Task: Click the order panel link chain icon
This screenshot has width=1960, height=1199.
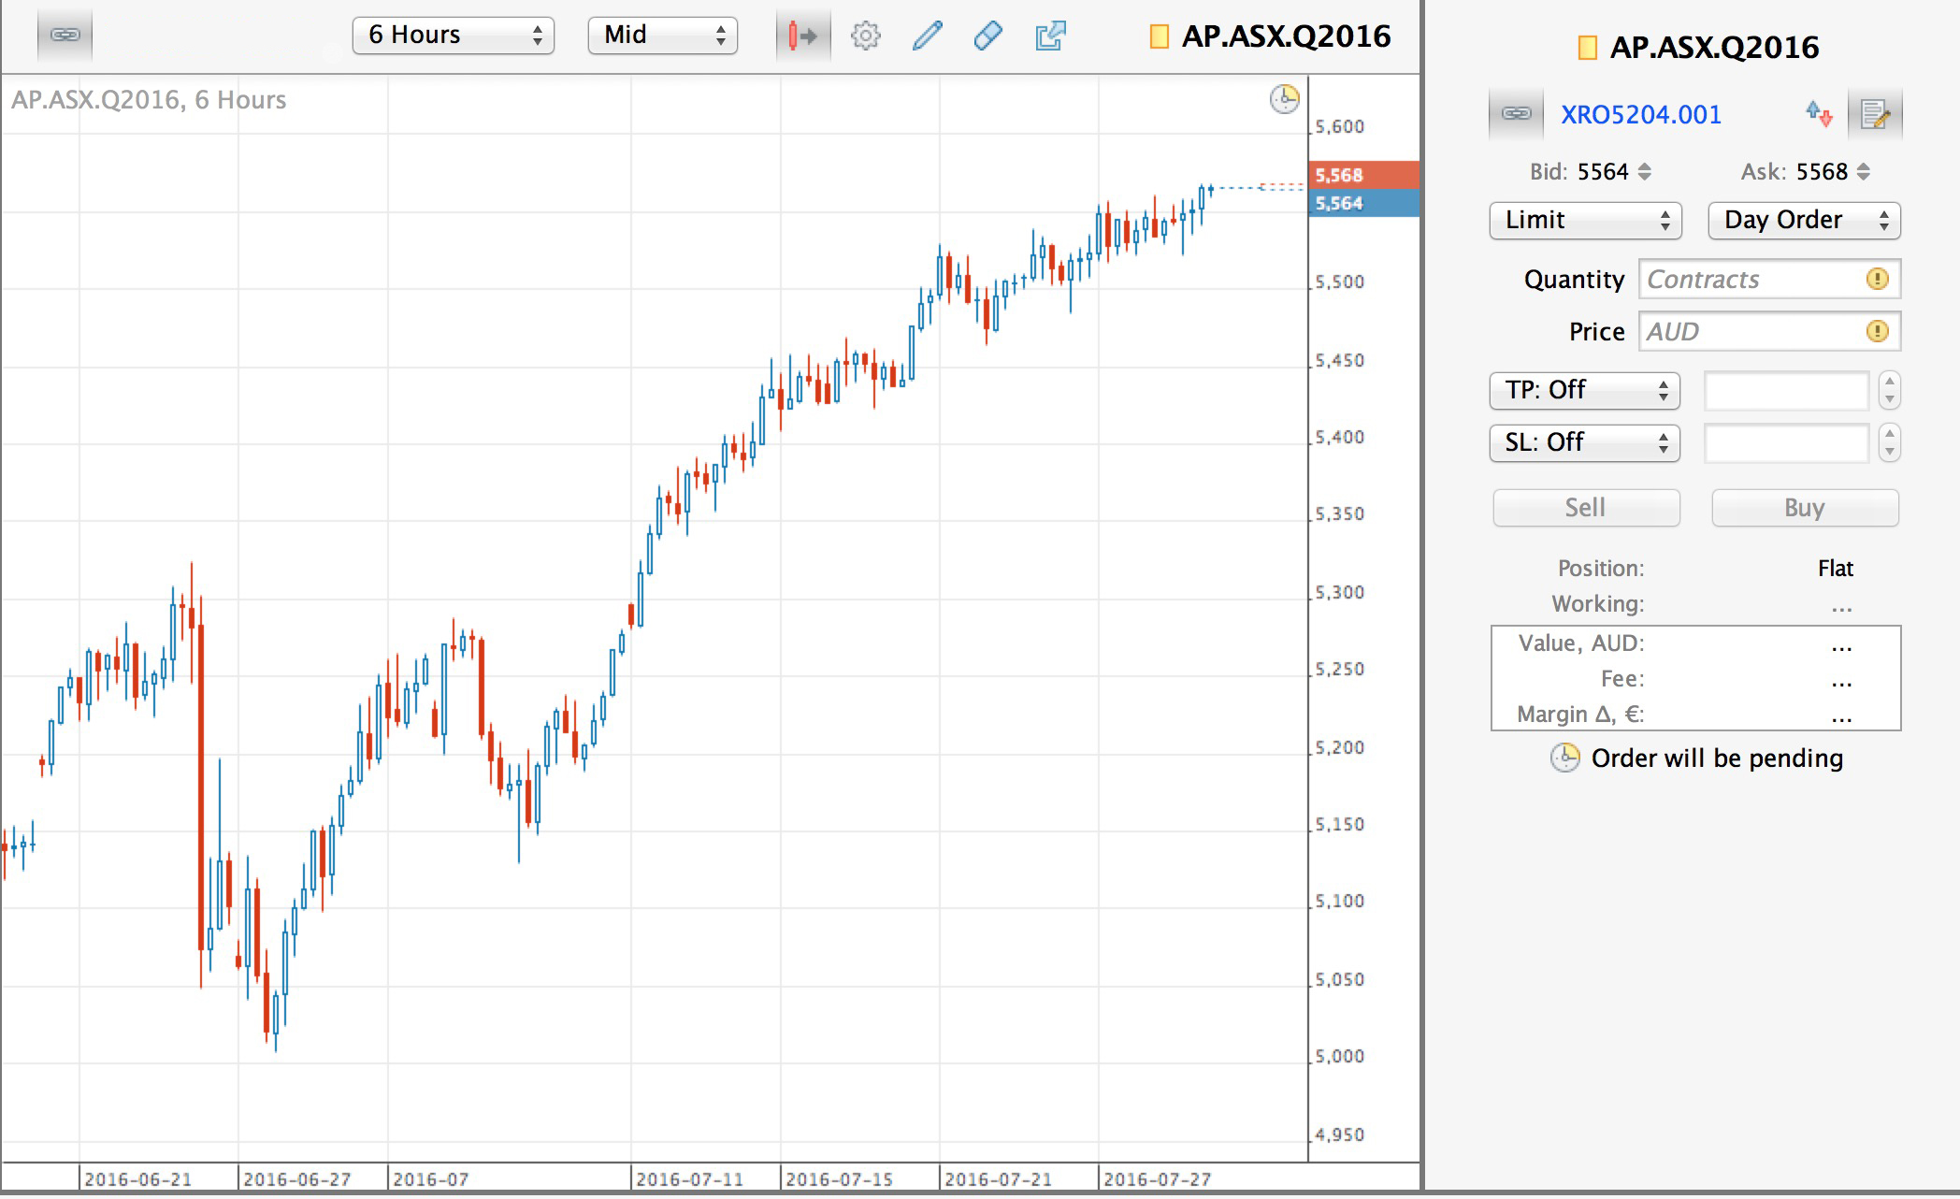Action: coord(1516,114)
